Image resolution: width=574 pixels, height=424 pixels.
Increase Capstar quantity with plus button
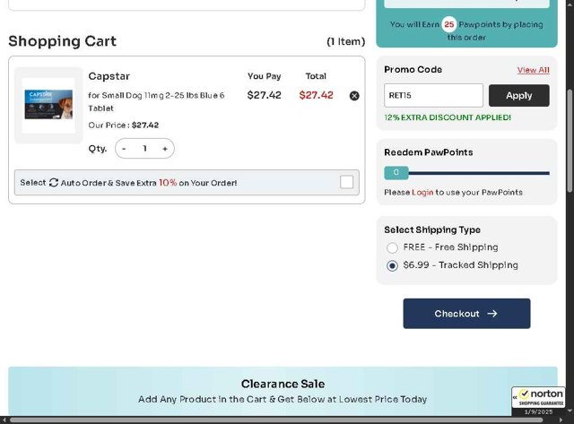click(165, 149)
